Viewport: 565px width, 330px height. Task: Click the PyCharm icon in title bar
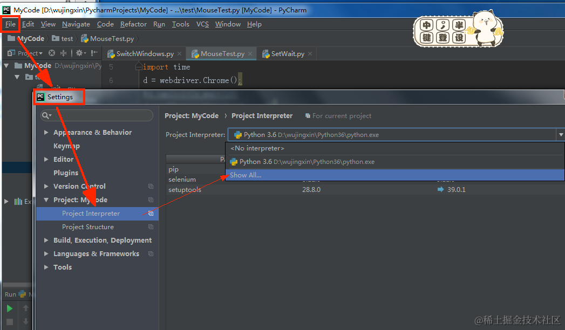click(6, 10)
